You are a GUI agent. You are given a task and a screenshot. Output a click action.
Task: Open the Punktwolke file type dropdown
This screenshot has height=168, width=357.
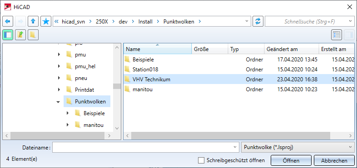click(x=297, y=147)
